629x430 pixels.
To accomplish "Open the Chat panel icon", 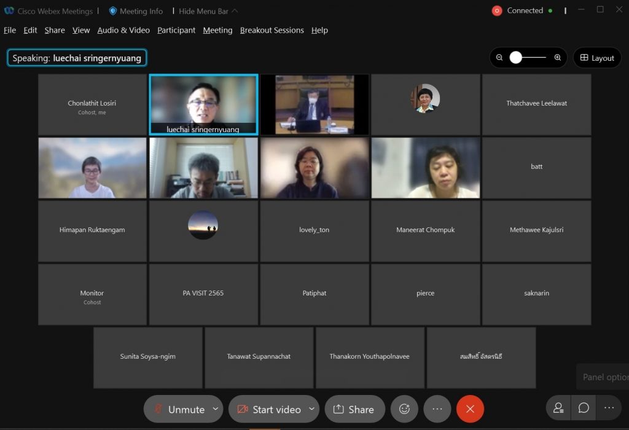I will point(584,408).
